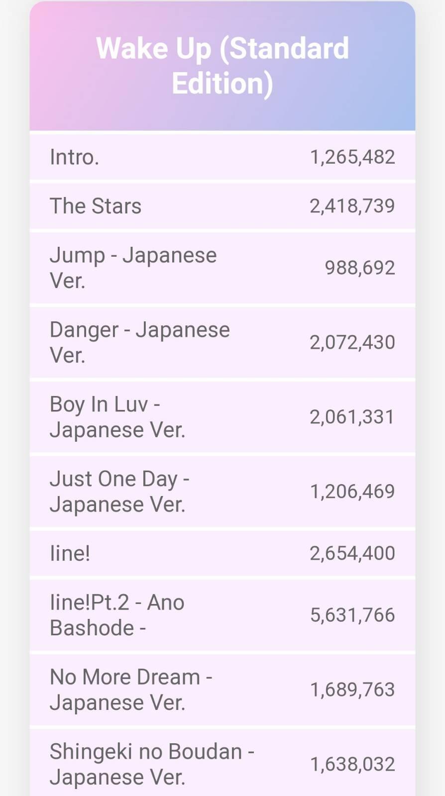This screenshot has height=796, width=445.
Task: Select the Iine! track name
Action: pyautogui.click(x=70, y=553)
